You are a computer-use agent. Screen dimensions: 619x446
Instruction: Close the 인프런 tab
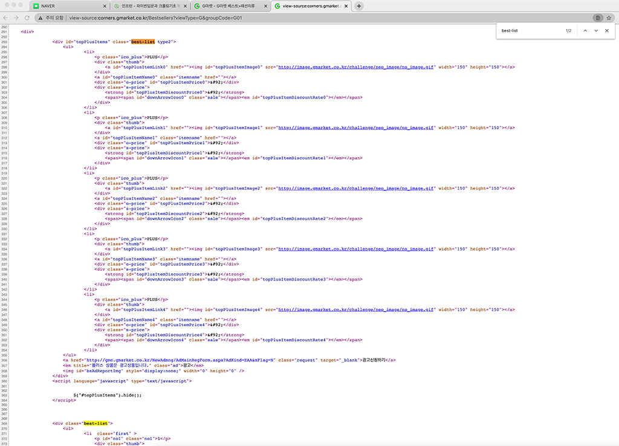[x=185, y=6]
